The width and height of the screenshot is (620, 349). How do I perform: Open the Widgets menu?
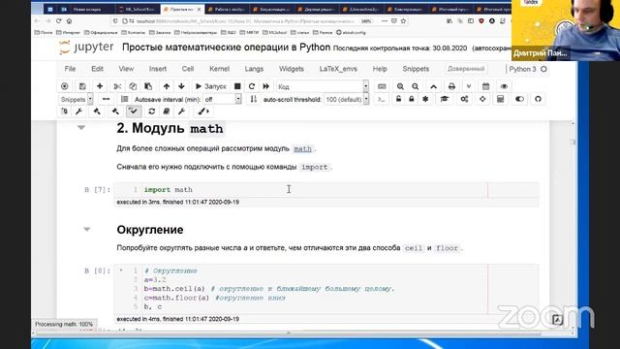click(292, 69)
